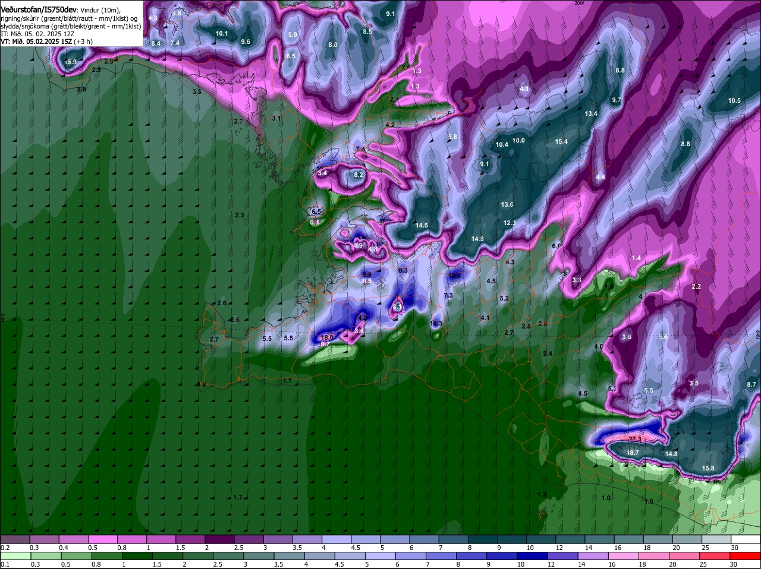Screen dimensions: 761x569
Task: Click the bright pink 0.5 swatch in top legend
Action: tap(103, 539)
